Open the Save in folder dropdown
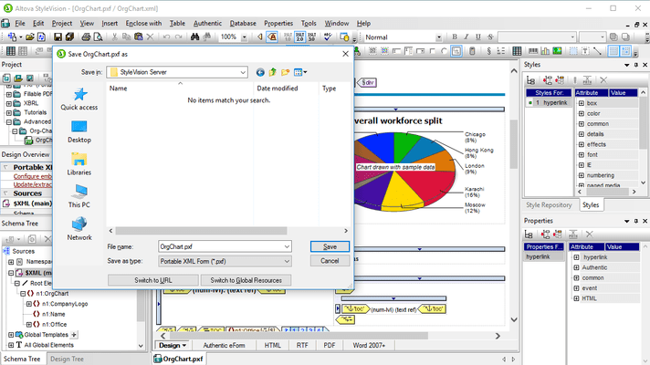Image resolution: width=650 pixels, height=365 pixels. [243, 71]
